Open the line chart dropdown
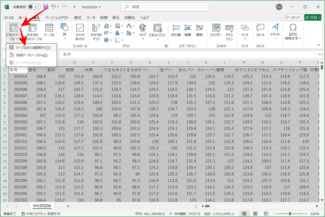 (x=108, y=33)
